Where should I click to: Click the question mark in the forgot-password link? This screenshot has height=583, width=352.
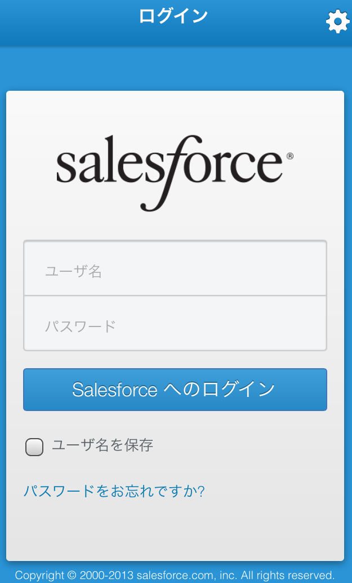(x=200, y=491)
